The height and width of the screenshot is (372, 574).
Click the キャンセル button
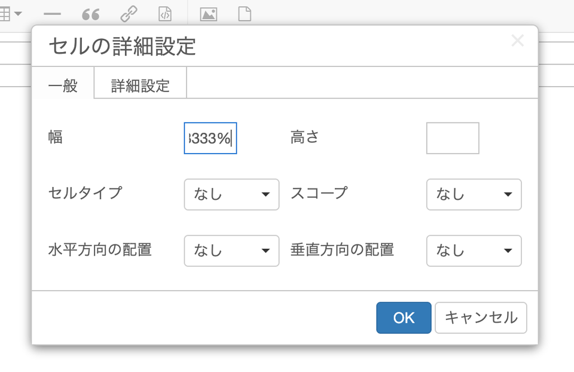coord(481,318)
